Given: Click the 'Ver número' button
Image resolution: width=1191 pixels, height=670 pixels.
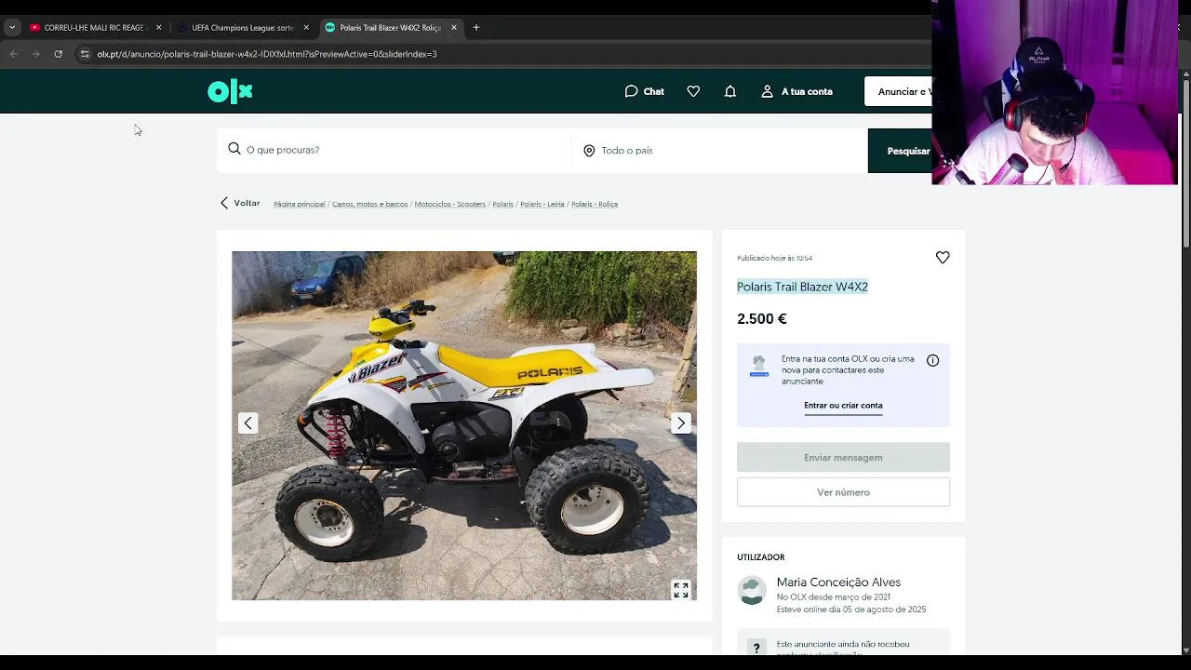Looking at the screenshot, I should pos(843,492).
